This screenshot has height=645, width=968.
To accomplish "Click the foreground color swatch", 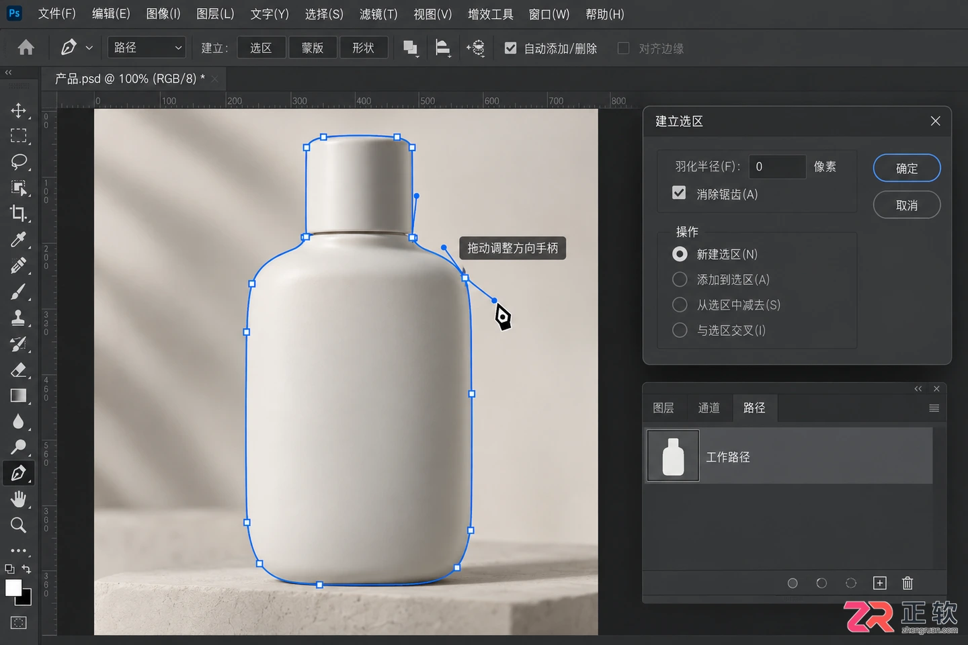I will click(13, 588).
